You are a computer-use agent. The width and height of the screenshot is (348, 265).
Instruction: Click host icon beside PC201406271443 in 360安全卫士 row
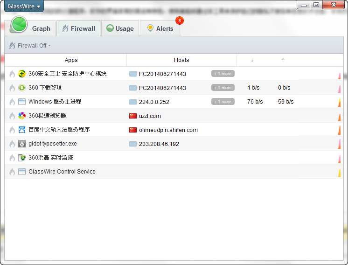[x=133, y=74]
